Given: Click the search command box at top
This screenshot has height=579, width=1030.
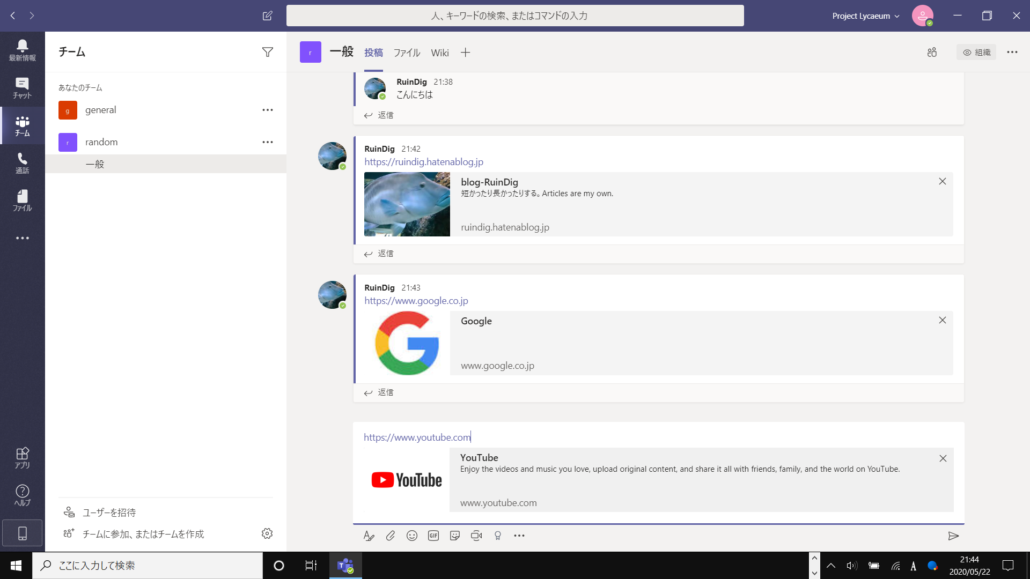Looking at the screenshot, I should click(x=514, y=16).
